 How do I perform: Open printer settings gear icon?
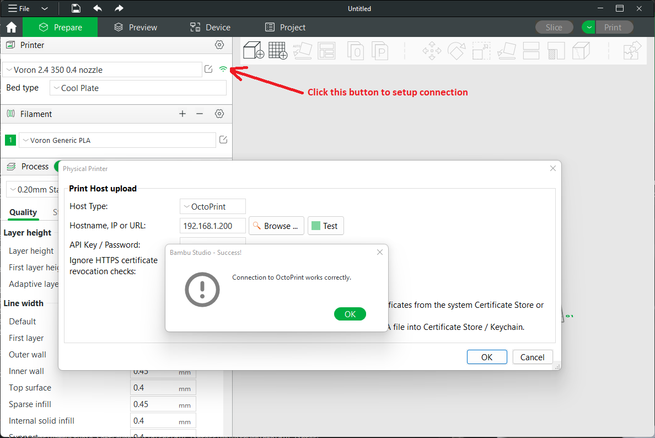(x=219, y=45)
